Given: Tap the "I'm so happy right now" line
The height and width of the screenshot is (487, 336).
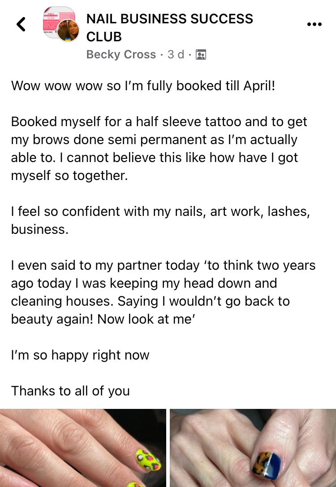Looking at the screenshot, I should pos(80,355).
